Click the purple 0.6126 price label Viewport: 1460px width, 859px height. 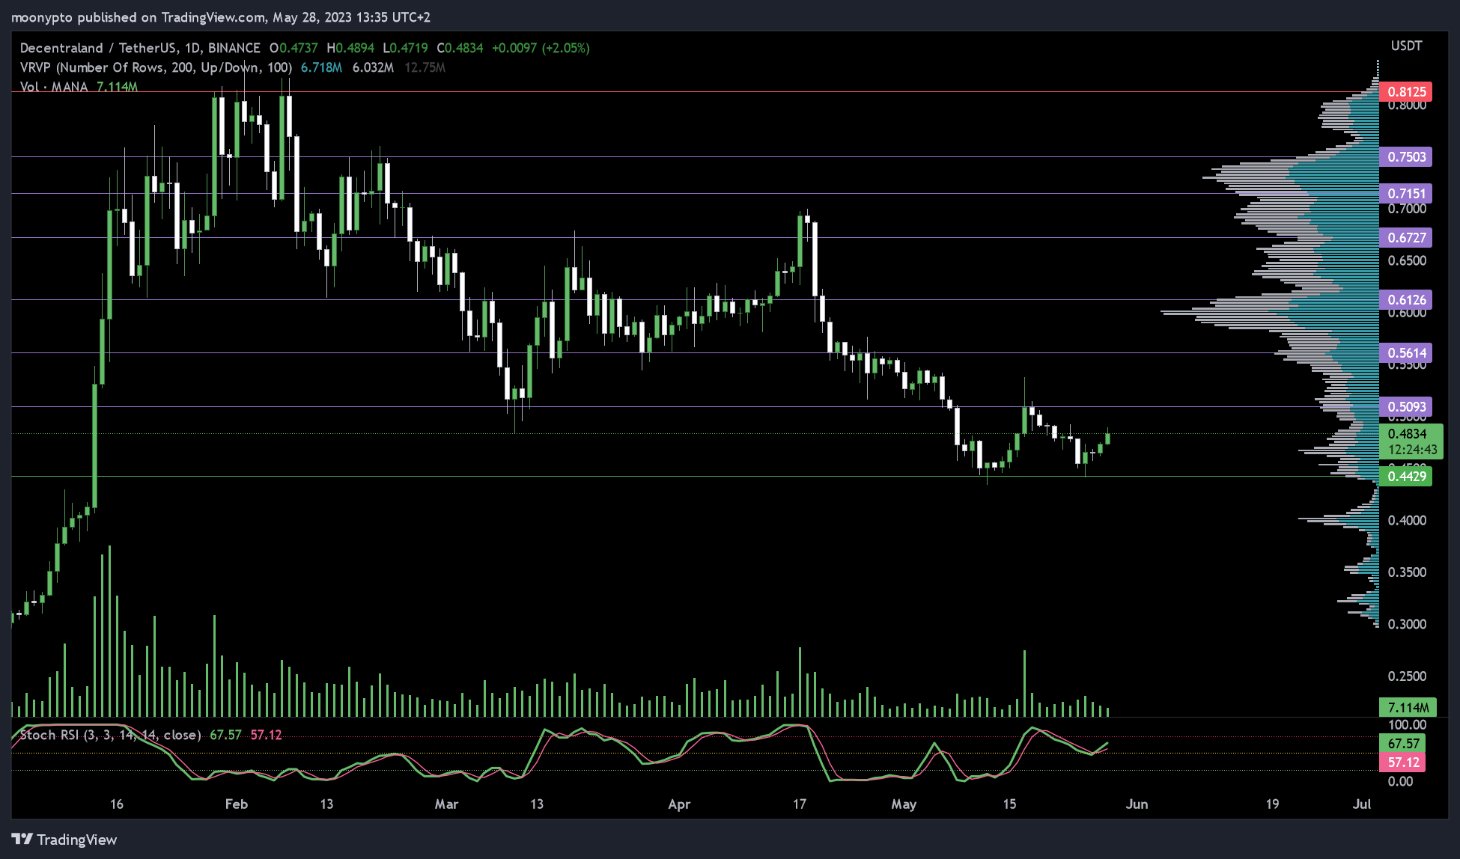(x=1406, y=299)
